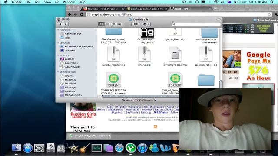
Task: Launch iTunes from the Dock
Action: [x=142, y=148]
